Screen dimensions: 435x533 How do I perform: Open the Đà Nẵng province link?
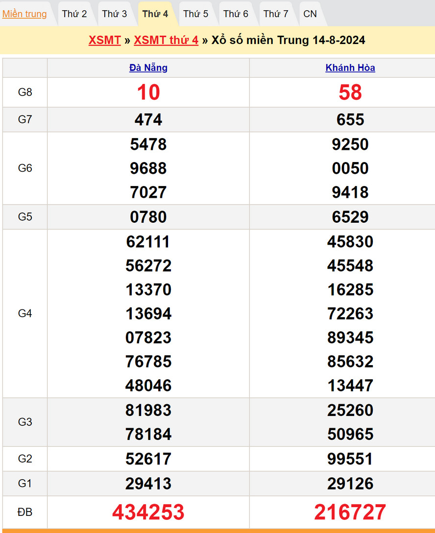point(148,68)
